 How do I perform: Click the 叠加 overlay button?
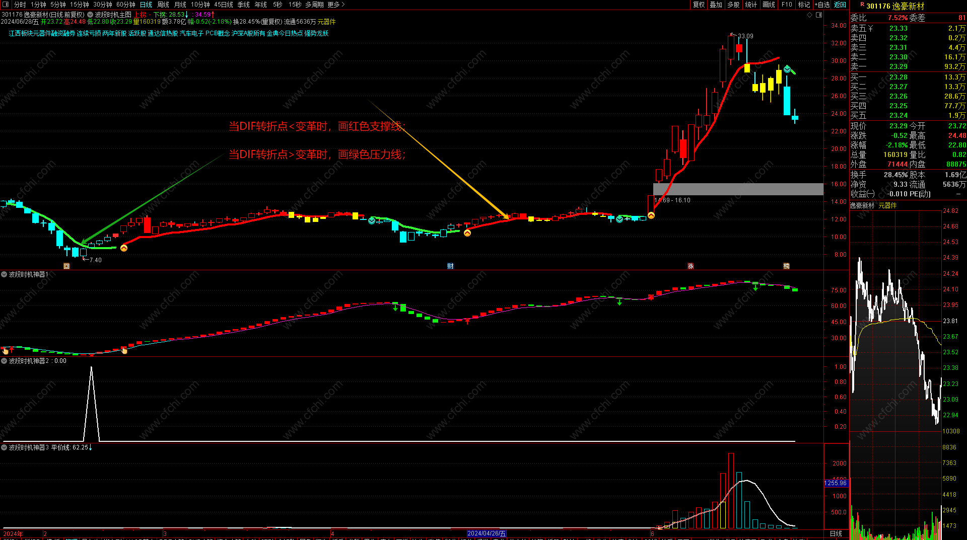(x=716, y=5)
